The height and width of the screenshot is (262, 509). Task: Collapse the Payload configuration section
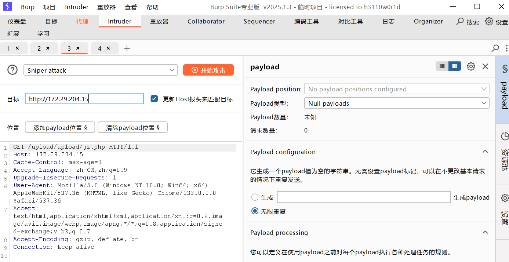[485, 152]
